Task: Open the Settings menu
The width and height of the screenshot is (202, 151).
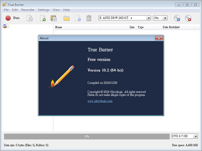Action: pyautogui.click(x=43, y=10)
